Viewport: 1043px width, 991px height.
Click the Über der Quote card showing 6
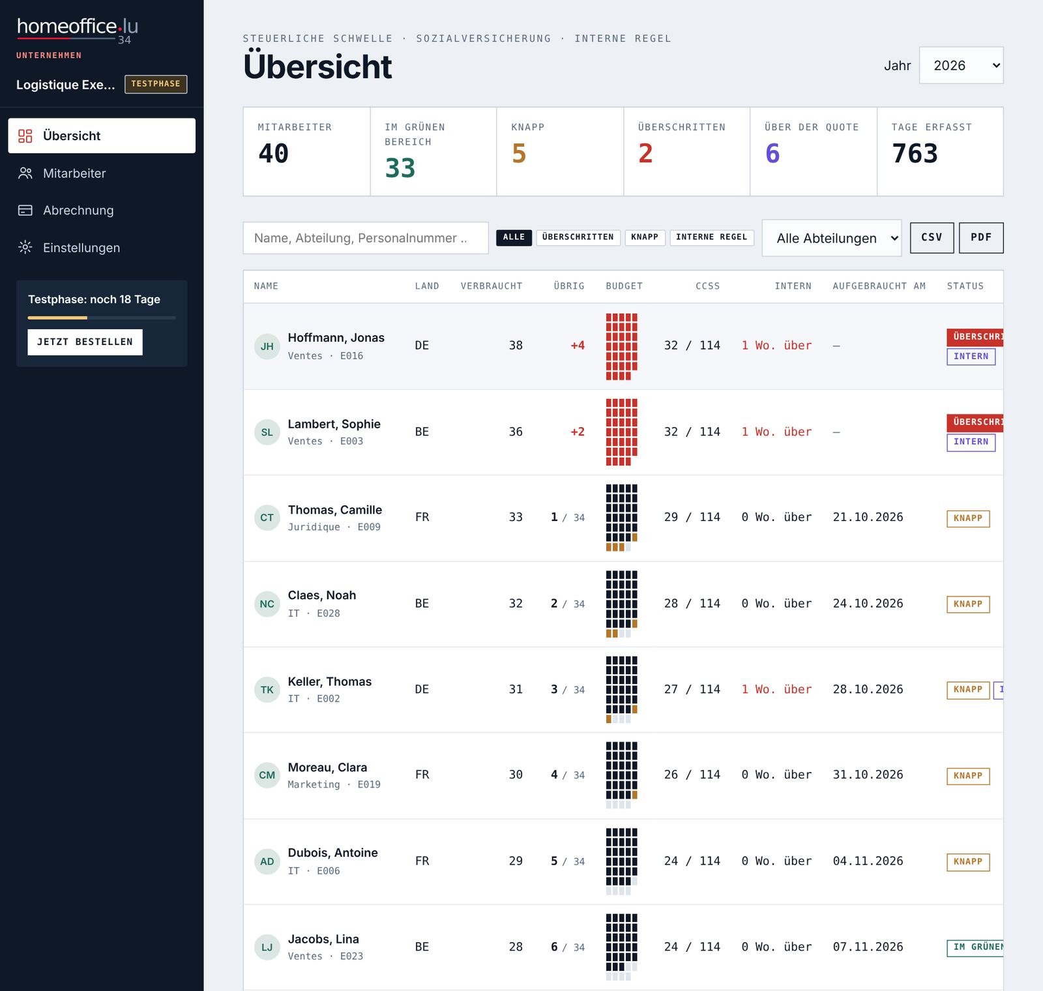click(814, 151)
